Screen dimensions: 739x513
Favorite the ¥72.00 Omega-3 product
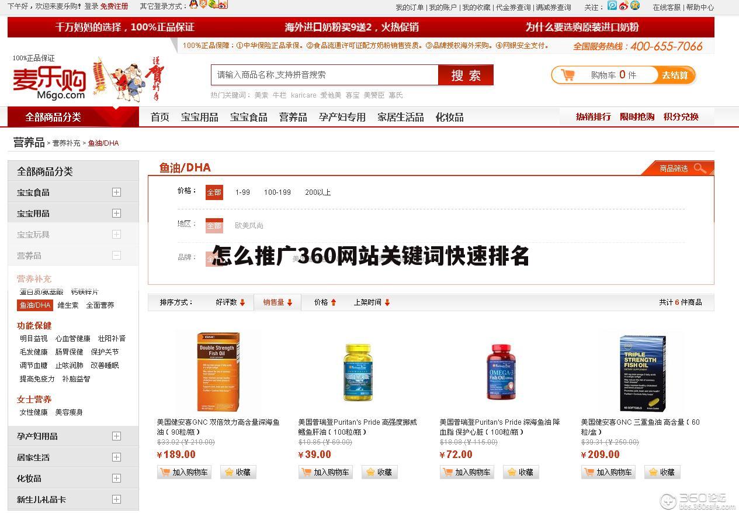[521, 472]
